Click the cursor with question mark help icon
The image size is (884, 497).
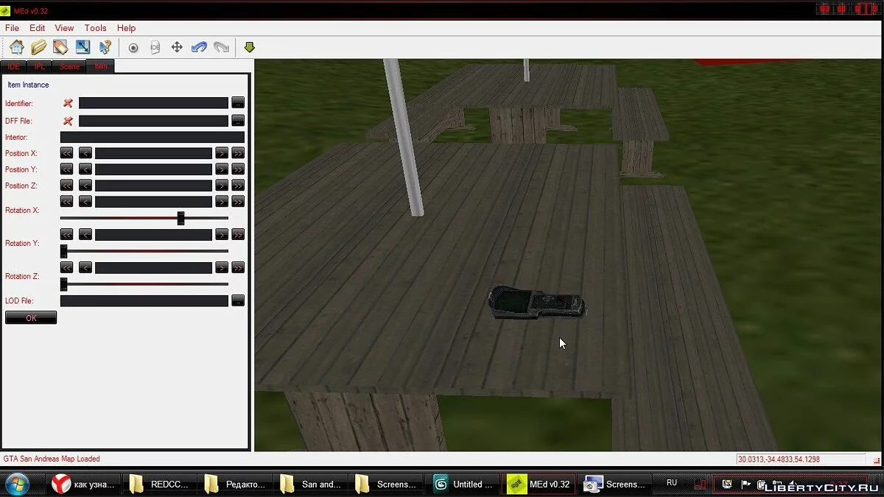(105, 47)
